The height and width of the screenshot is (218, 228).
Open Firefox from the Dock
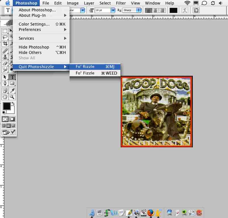(151, 213)
